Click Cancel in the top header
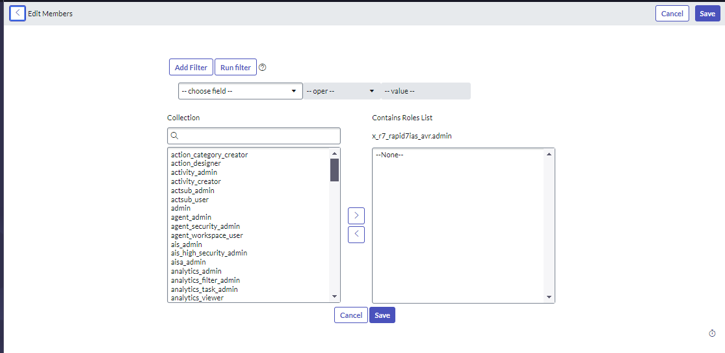725x353 pixels. click(x=672, y=14)
